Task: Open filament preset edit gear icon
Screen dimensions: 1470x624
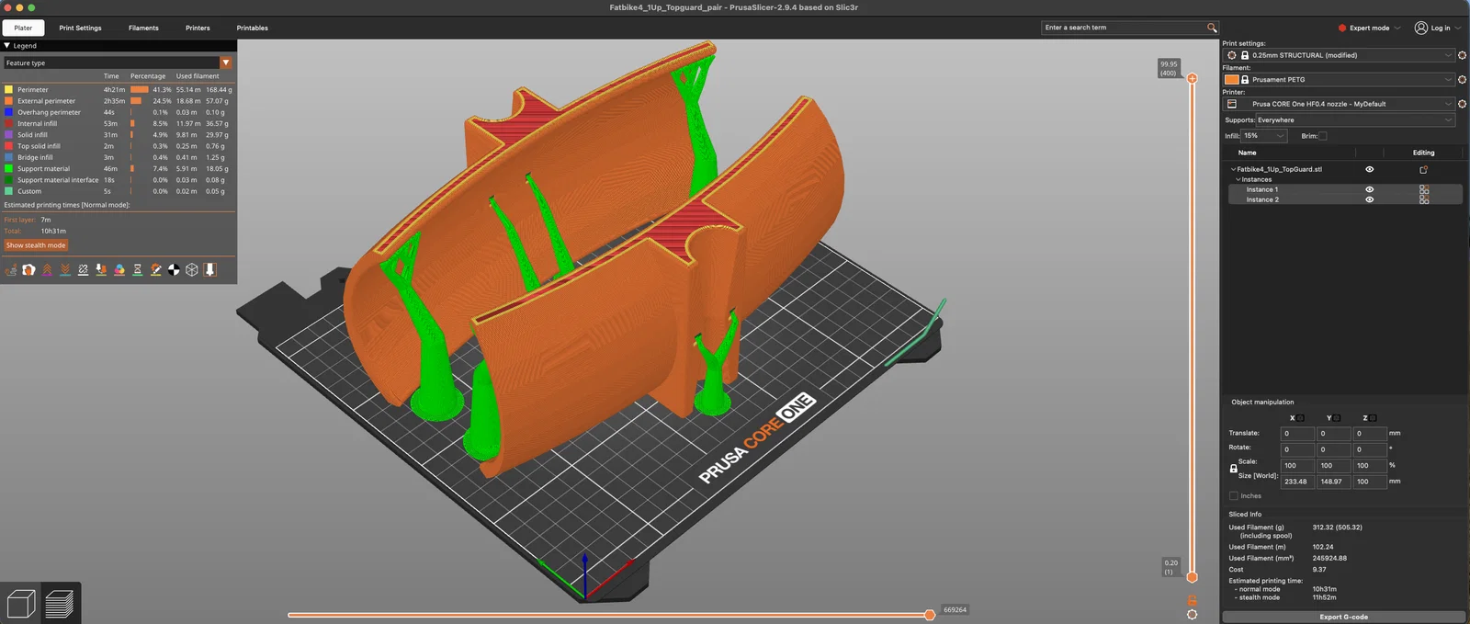Action: point(1462,80)
